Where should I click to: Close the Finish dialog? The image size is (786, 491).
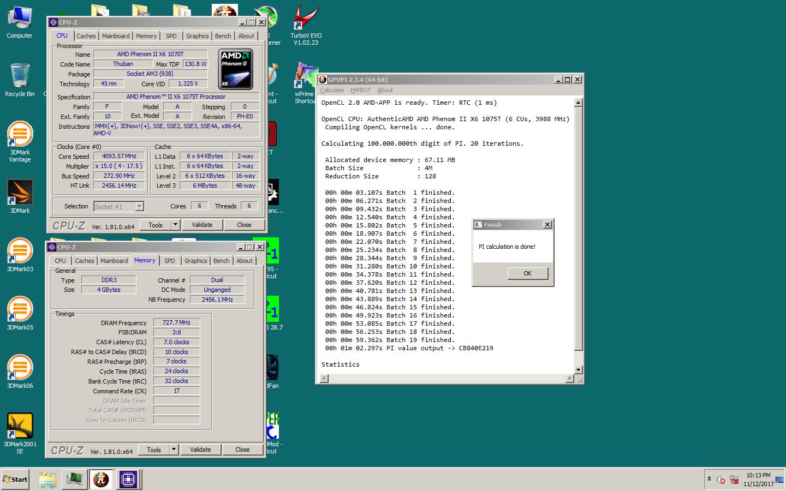(547, 225)
